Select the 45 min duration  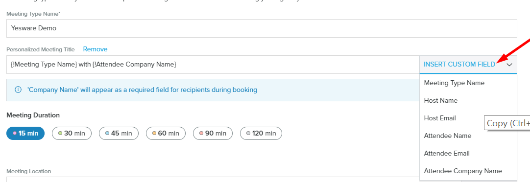coord(119,134)
